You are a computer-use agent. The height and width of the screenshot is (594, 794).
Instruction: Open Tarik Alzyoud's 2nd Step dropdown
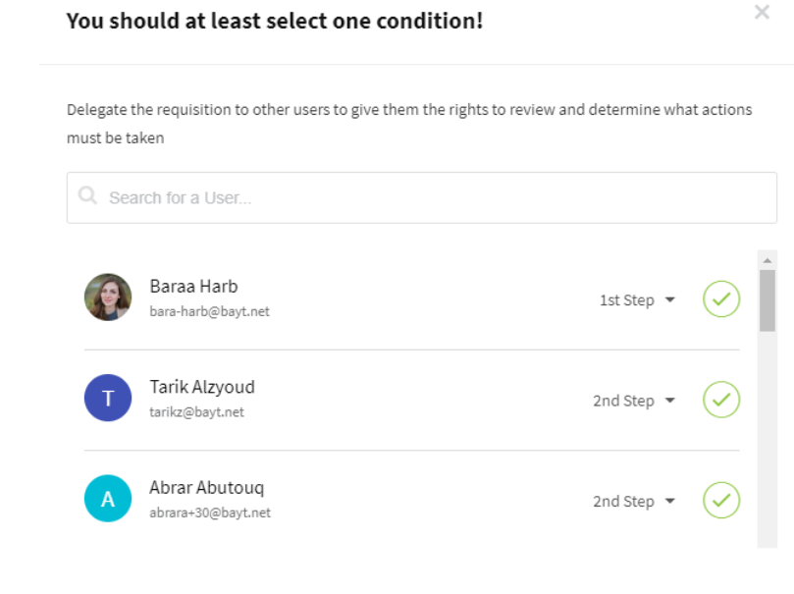pos(634,401)
